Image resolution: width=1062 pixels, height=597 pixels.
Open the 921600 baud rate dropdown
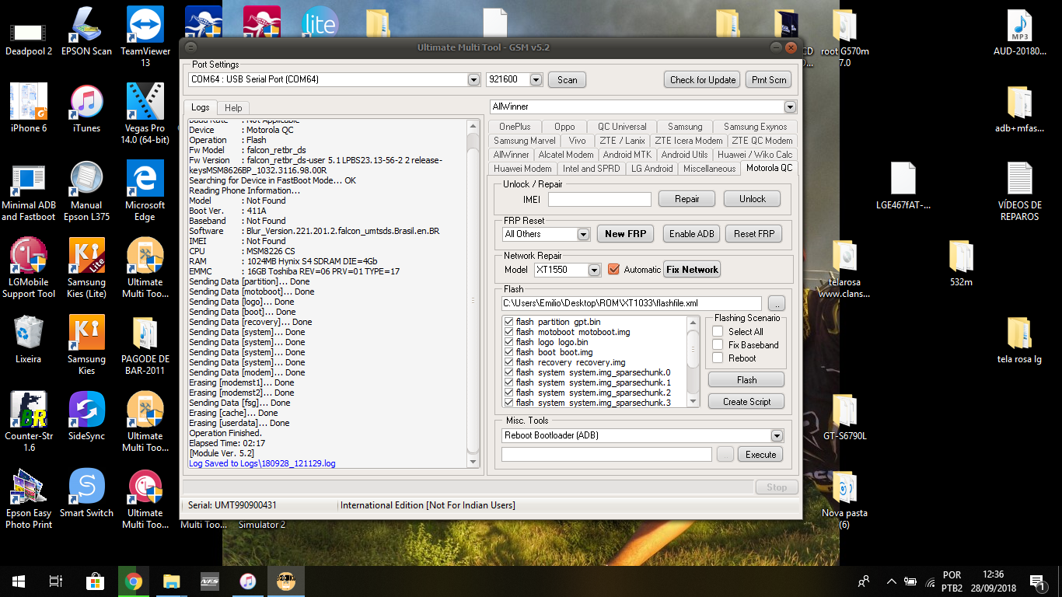pos(536,79)
